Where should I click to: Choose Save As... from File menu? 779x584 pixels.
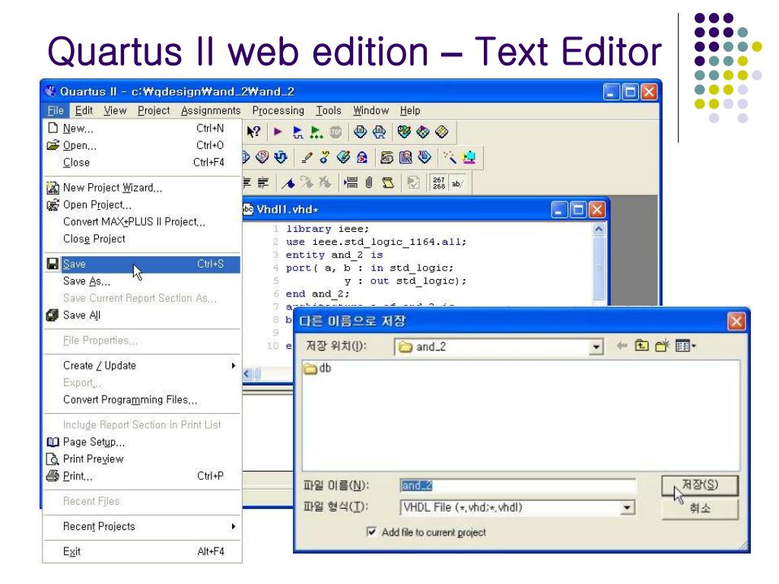tap(142, 281)
